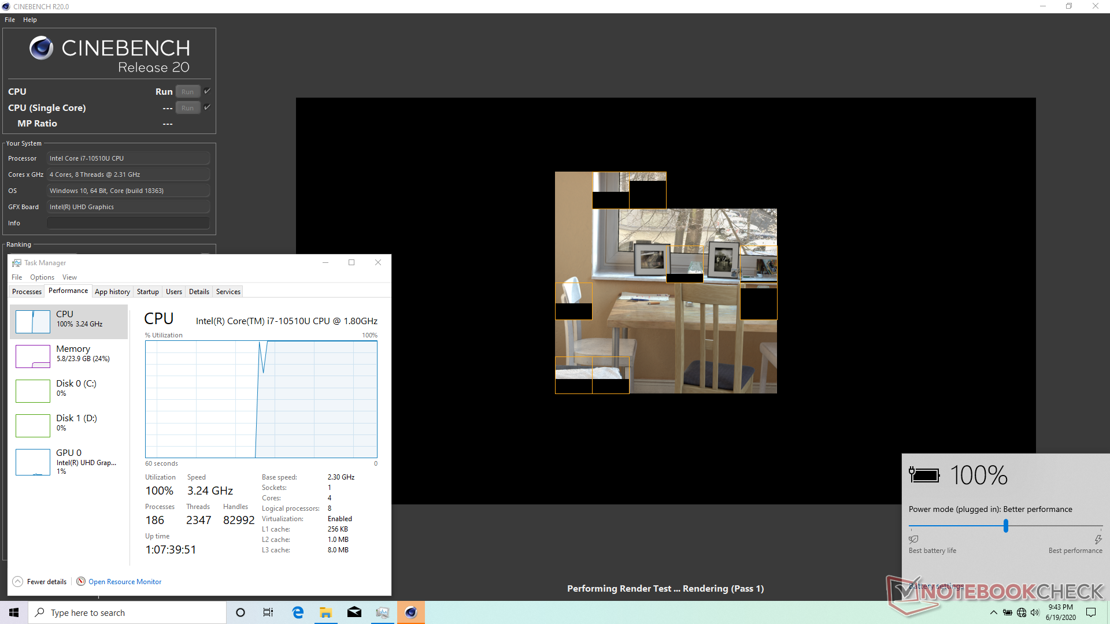Click the volume icon in the system tray

1034,612
